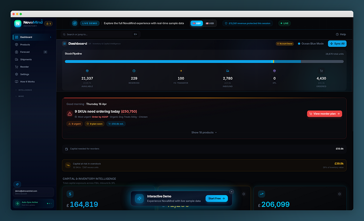
Task: Click the Stock Pipeline progress bar
Action: tap(204, 62)
